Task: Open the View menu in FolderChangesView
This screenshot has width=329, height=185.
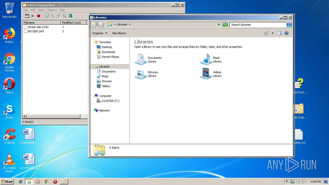Action: (x=41, y=10)
